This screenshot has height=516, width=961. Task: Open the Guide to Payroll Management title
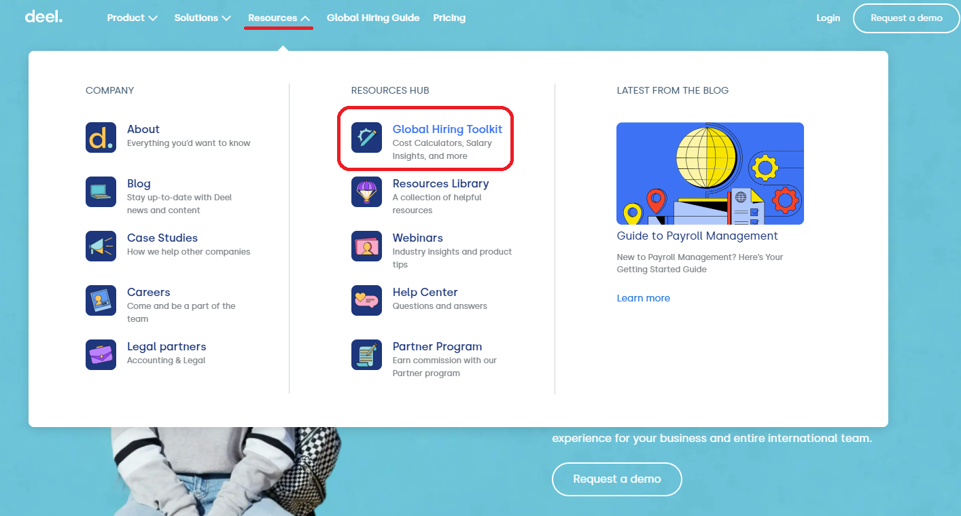point(697,236)
